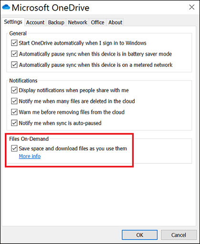The image size is (200, 244).
Task: Switch to the Settings tab
Action: pos(13,22)
